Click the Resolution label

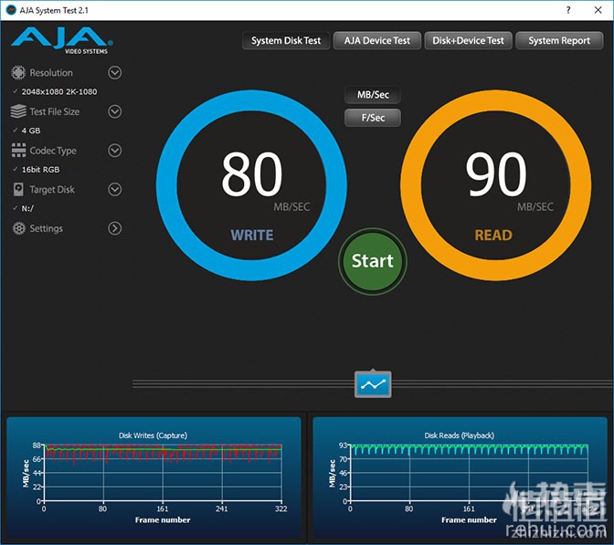(51, 73)
